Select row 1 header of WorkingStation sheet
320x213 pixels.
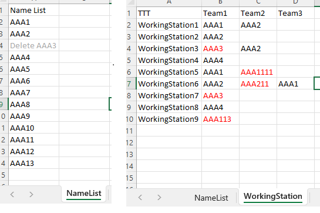pyautogui.click(x=131, y=13)
